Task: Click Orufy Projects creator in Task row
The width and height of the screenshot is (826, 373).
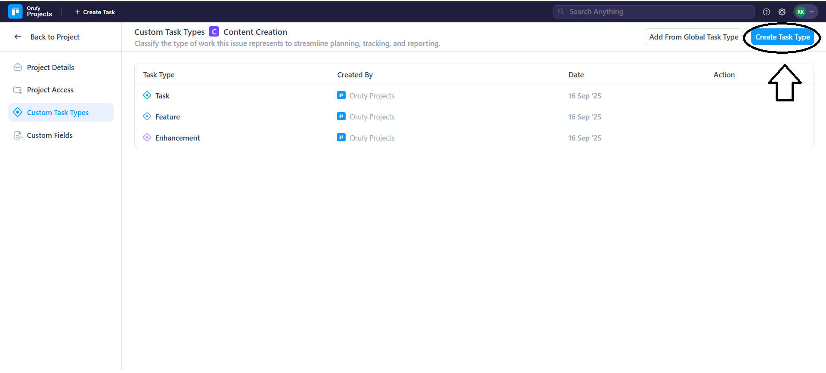Action: (371, 96)
